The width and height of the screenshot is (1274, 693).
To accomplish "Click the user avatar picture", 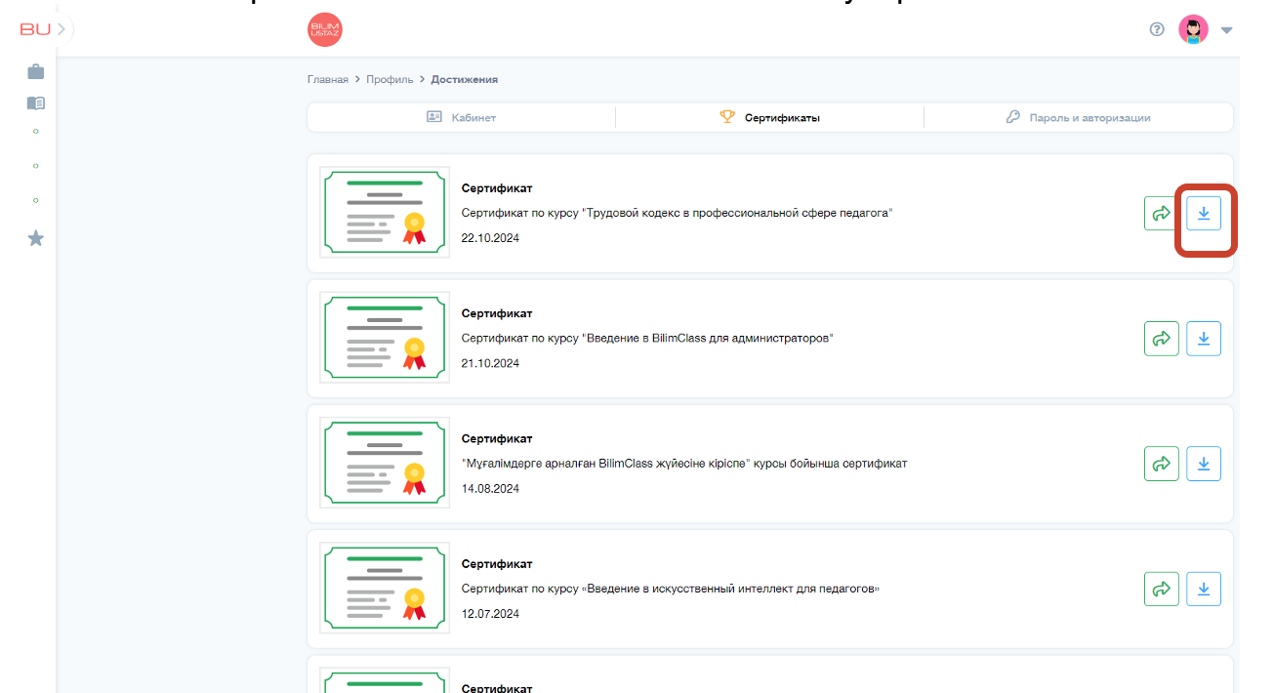I will pyautogui.click(x=1193, y=29).
